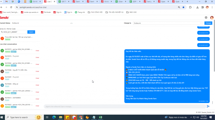
Task: Send the message with the paper plane icon
Action: click(x=208, y=106)
